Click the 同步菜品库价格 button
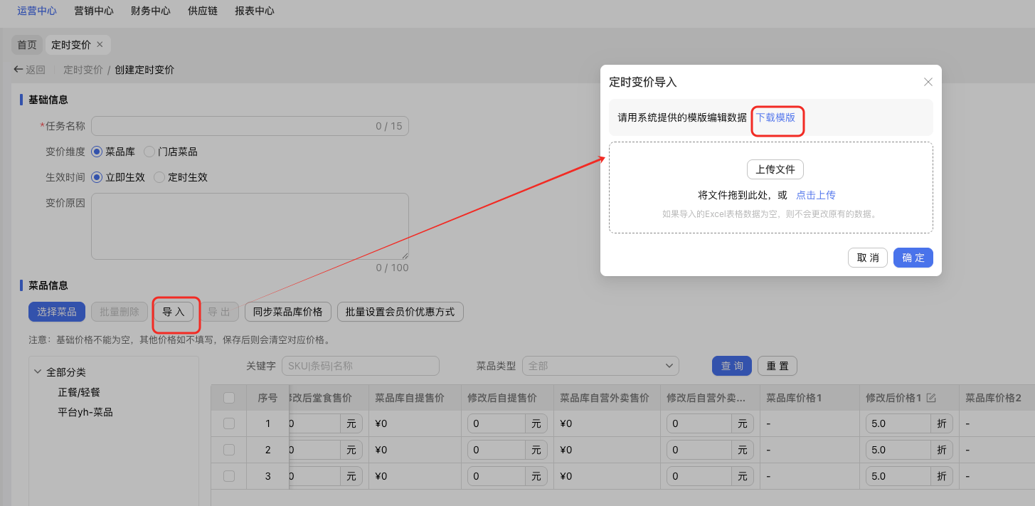The width and height of the screenshot is (1035, 506). [288, 312]
